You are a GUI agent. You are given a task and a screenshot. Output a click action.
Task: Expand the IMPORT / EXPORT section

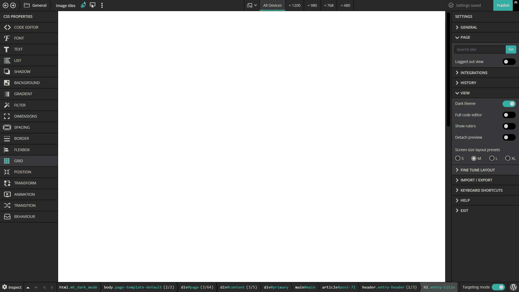pos(477,180)
